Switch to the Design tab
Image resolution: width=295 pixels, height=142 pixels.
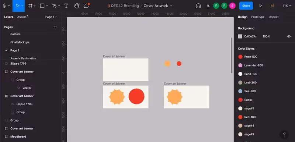click(x=243, y=17)
